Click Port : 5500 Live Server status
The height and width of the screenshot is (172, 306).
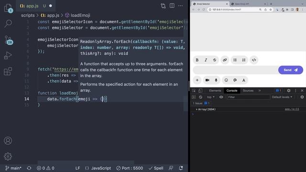coord(130,168)
